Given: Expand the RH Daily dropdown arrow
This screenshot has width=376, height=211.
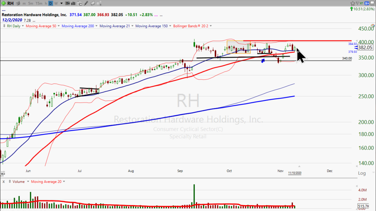Looking at the screenshot, I should 23,26.
